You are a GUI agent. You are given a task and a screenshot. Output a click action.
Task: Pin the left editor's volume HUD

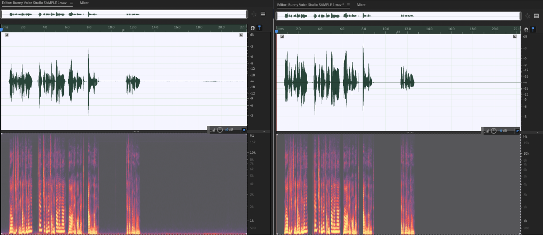click(x=244, y=130)
